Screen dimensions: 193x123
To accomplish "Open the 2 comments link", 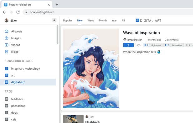I will [171, 40].
